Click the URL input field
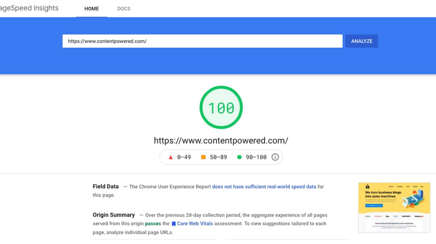The image size is (436, 244). pos(202,41)
